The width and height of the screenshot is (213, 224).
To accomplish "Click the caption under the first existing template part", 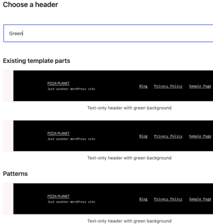I will (129, 108).
